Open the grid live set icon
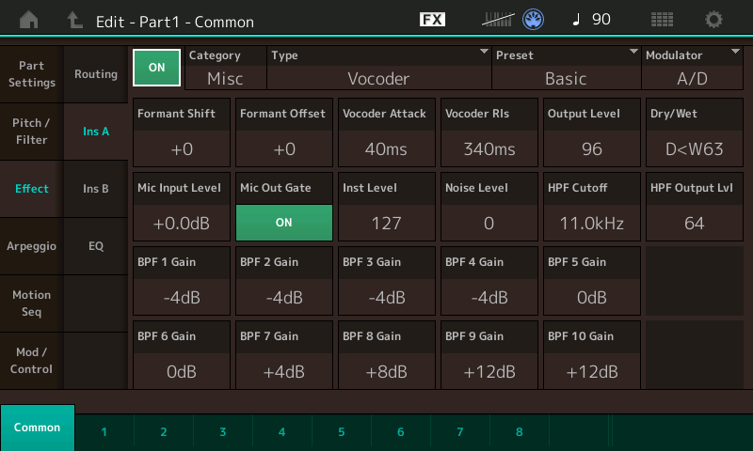The image size is (753, 451). (x=662, y=19)
